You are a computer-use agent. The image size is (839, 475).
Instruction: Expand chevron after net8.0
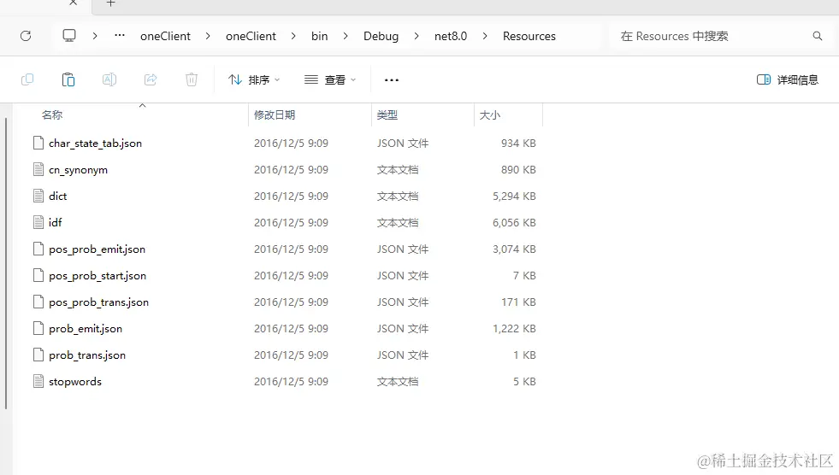485,36
